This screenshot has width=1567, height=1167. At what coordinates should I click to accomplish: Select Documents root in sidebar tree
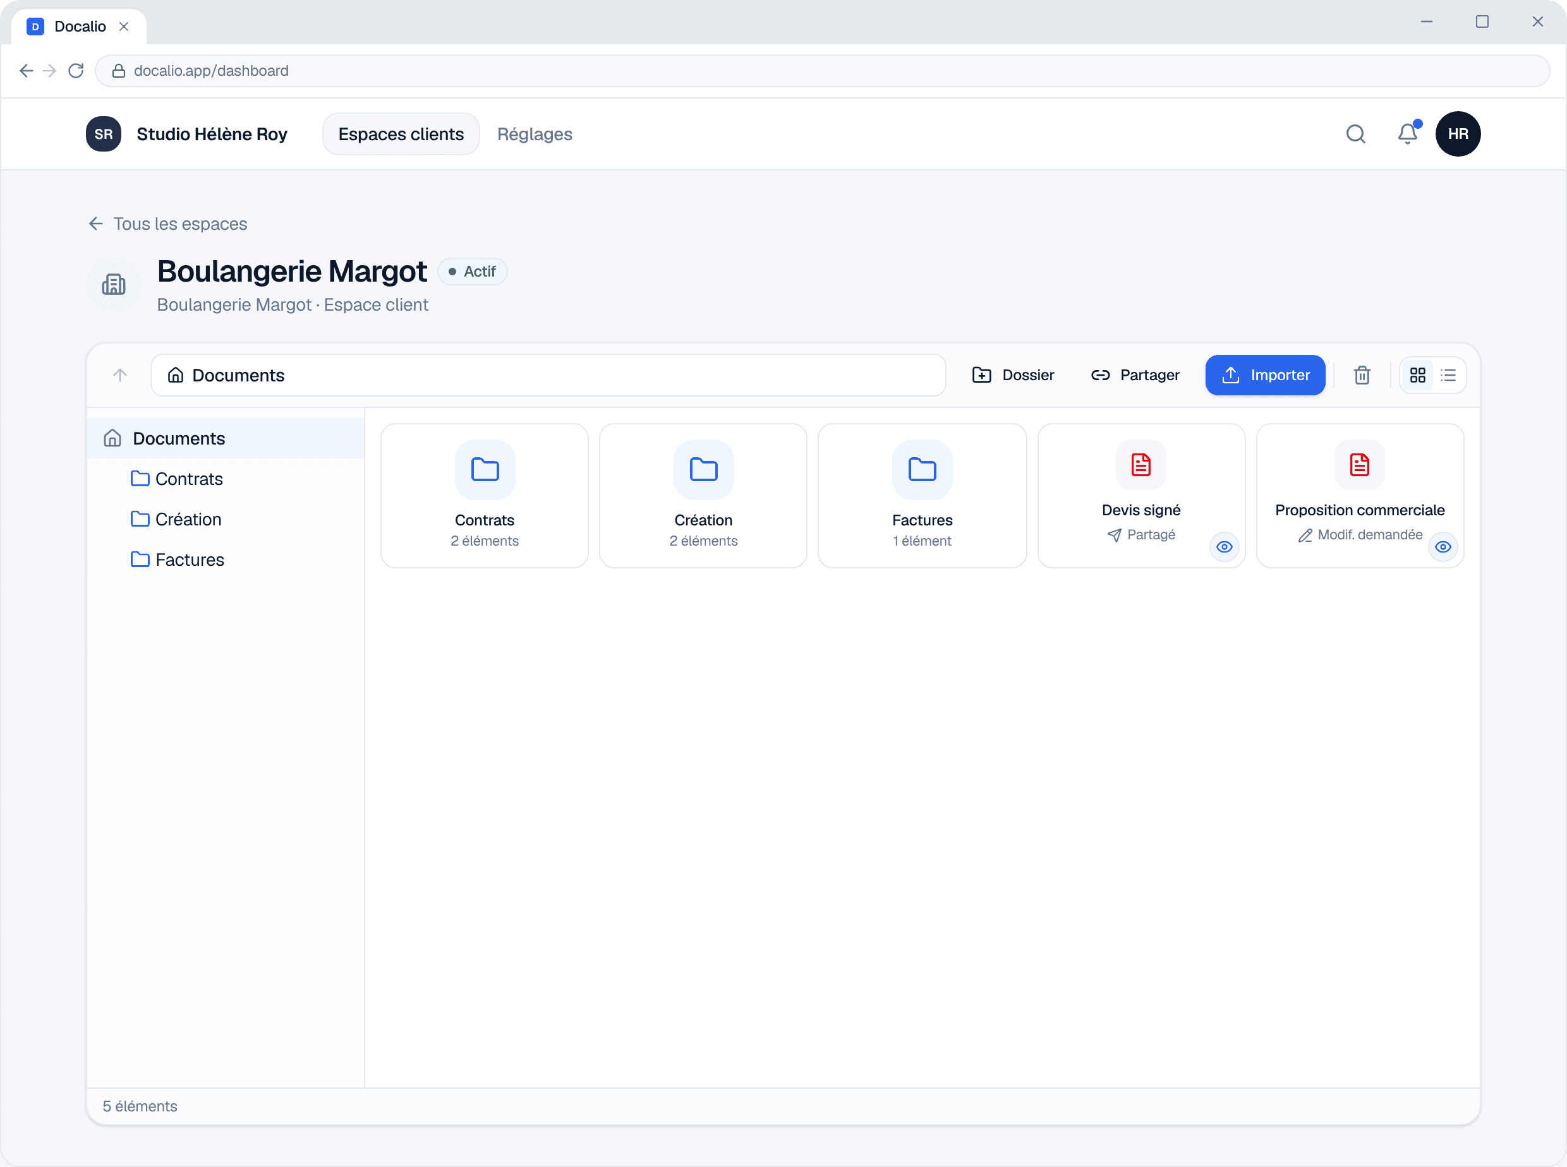(226, 439)
